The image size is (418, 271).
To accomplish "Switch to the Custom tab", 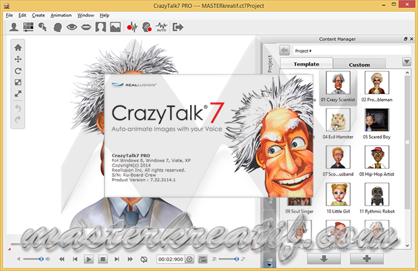I will pyautogui.click(x=359, y=65).
